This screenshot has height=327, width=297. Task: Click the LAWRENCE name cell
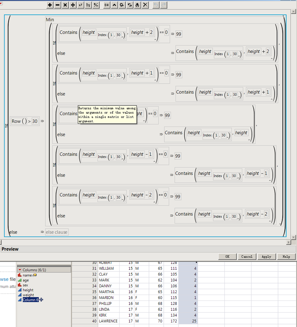(x=108, y=321)
